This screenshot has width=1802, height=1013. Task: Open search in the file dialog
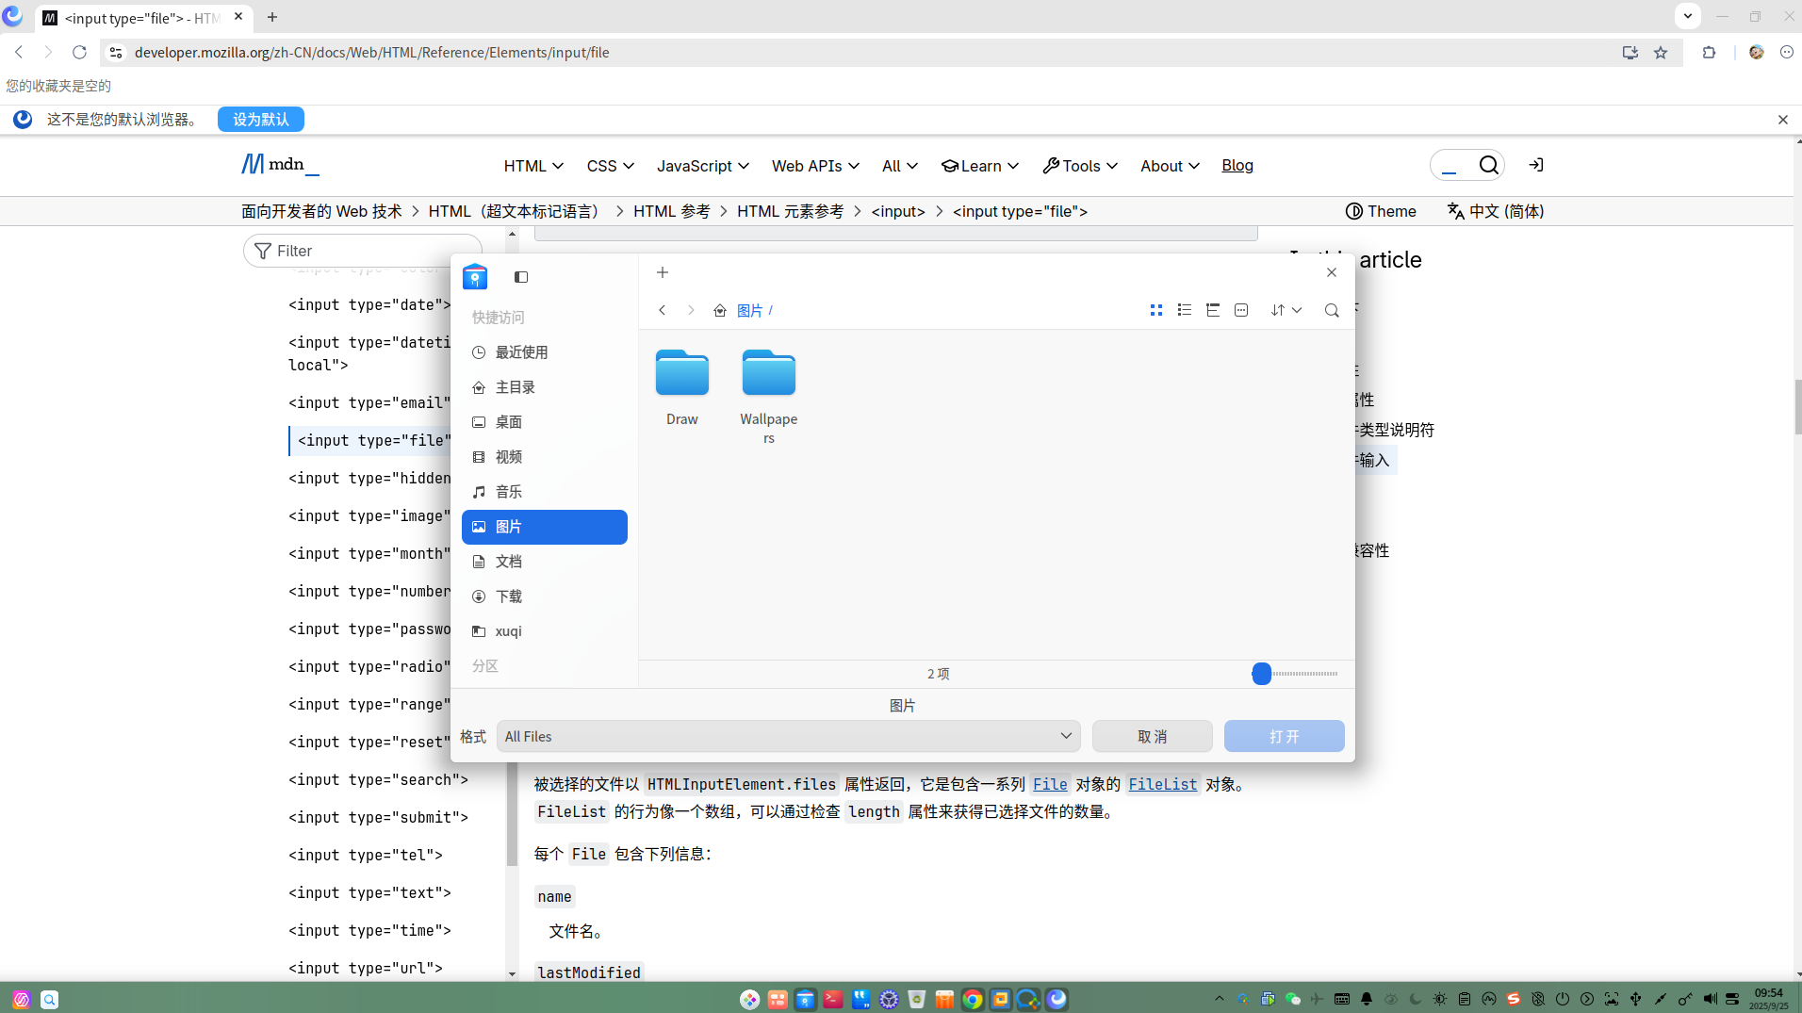[1332, 310]
